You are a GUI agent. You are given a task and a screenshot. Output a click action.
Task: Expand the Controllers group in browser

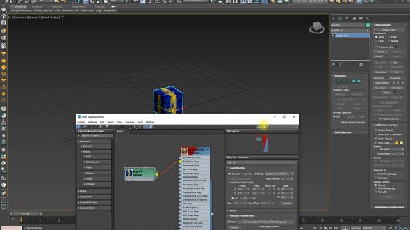(95, 197)
